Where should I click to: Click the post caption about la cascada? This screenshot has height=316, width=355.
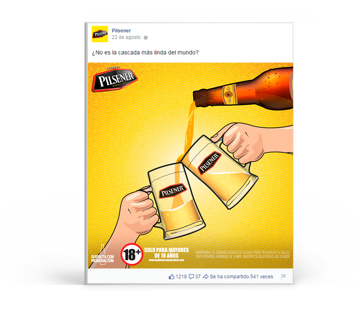tap(145, 53)
